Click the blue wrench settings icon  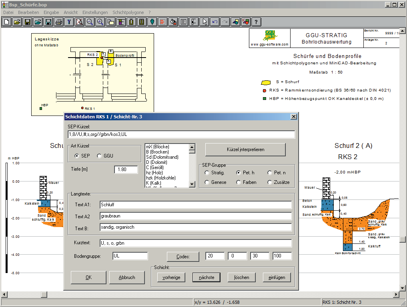(x=69, y=22)
